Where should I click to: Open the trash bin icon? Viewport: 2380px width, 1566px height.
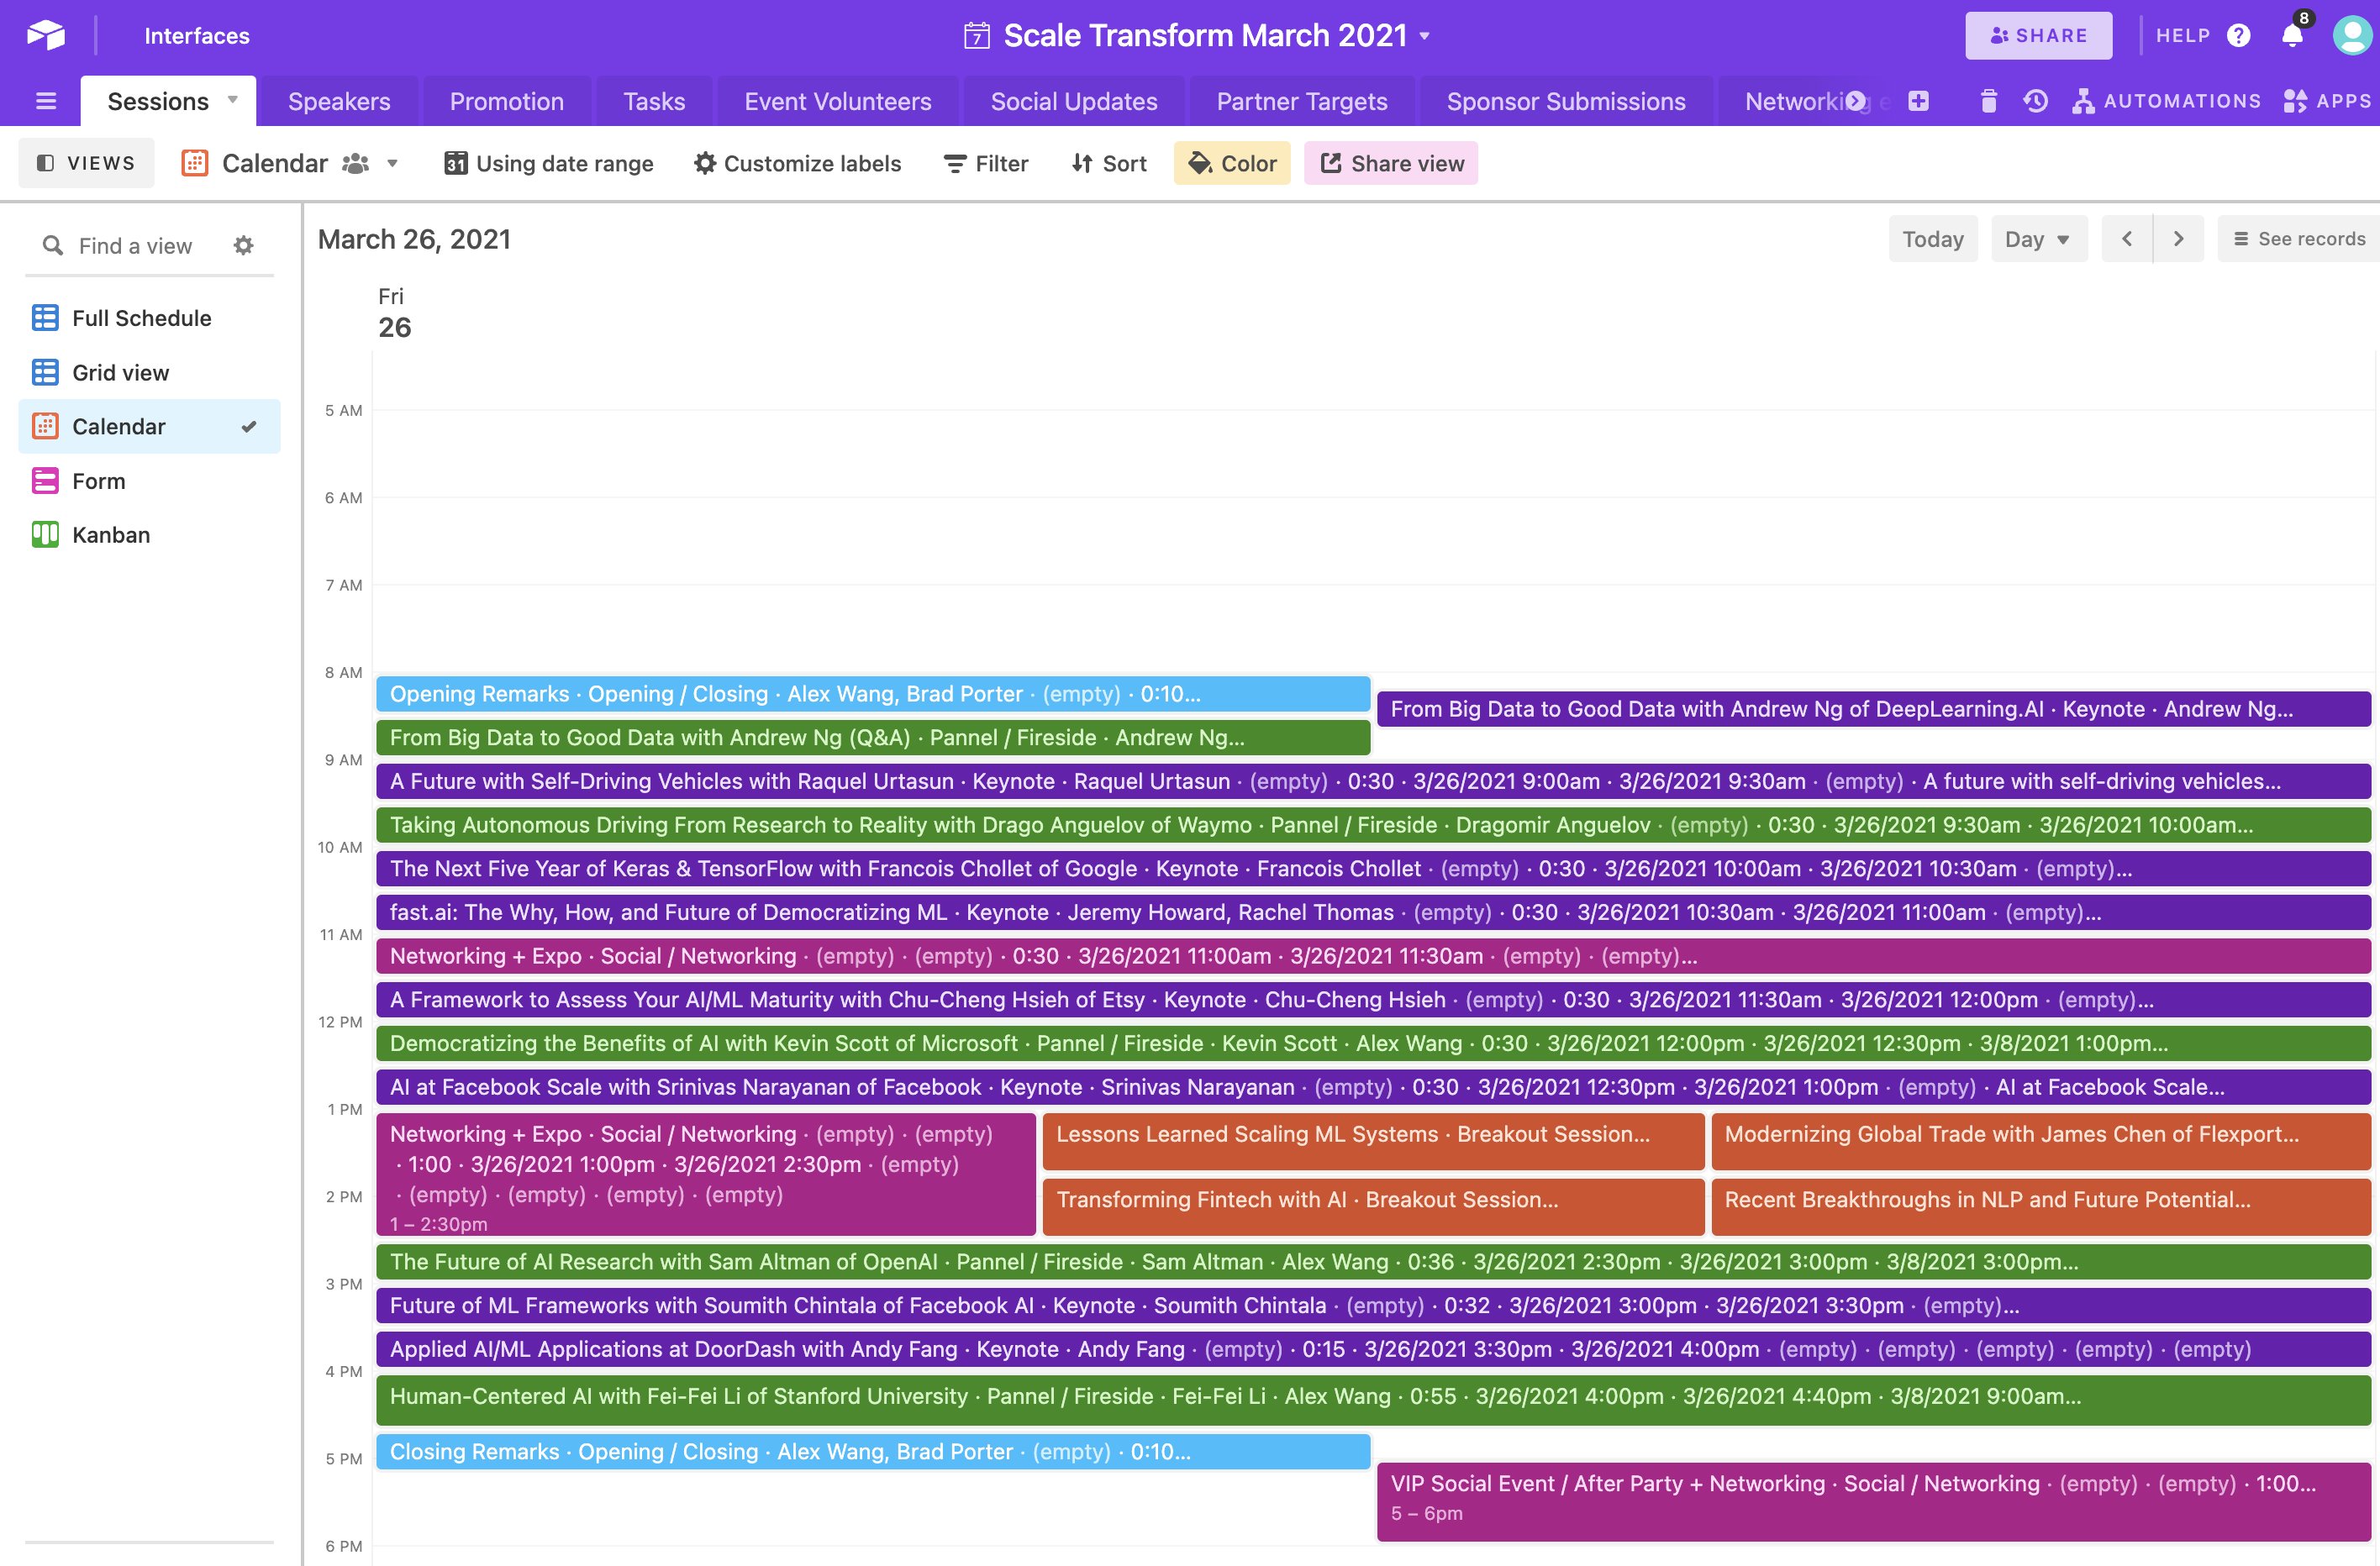tap(1988, 101)
